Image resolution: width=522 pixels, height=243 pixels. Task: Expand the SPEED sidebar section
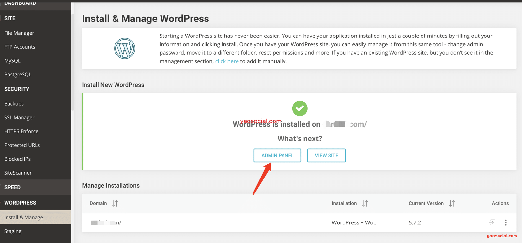pyautogui.click(x=12, y=187)
